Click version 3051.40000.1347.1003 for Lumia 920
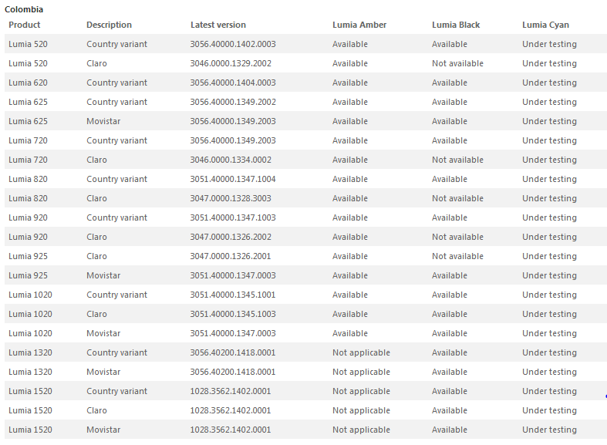Screen dimensions: 607x445 [233, 217]
